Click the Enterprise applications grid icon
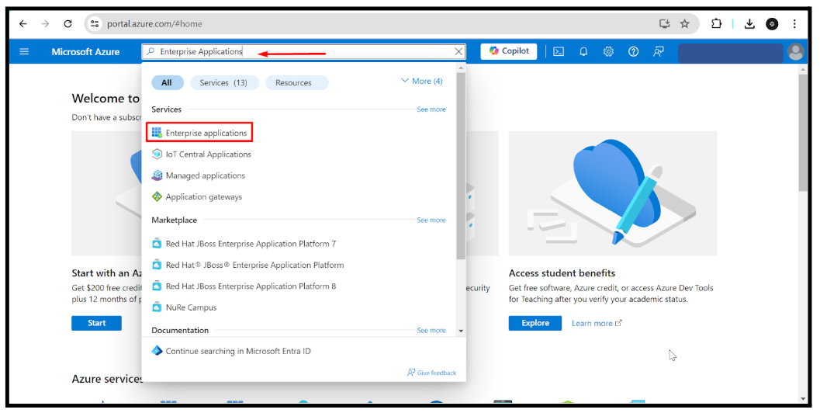Image resolution: width=820 pixels, height=413 pixels. pos(157,133)
